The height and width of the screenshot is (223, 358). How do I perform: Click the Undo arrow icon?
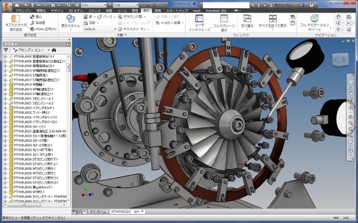tap(39, 5)
